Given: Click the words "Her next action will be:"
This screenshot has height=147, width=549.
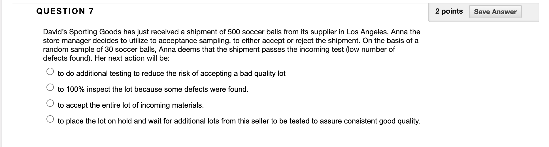Looking at the screenshot, I should tap(132, 59).
